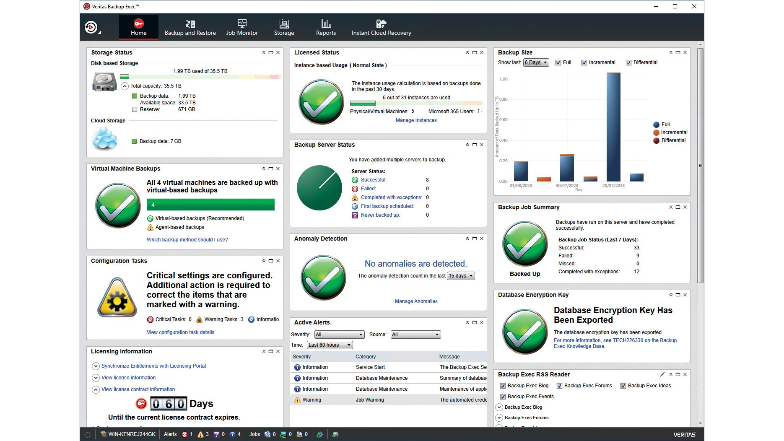Open the Source filter dropdown
This screenshot has width=784, height=441.
pos(415,335)
